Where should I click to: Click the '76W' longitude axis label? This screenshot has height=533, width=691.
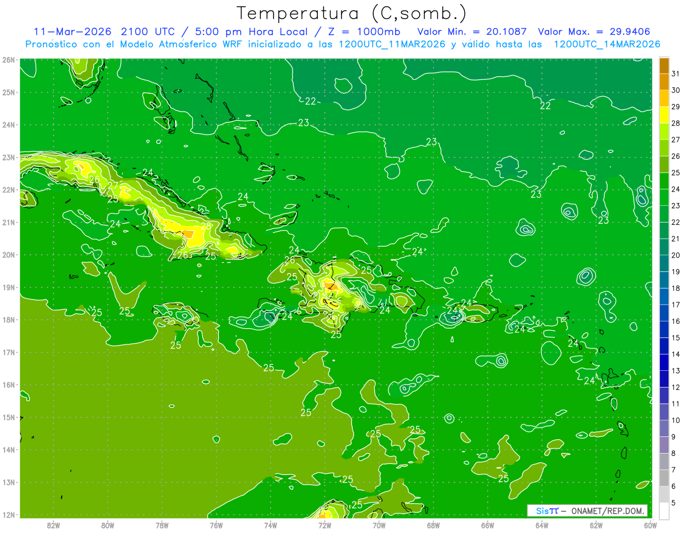click(x=216, y=525)
